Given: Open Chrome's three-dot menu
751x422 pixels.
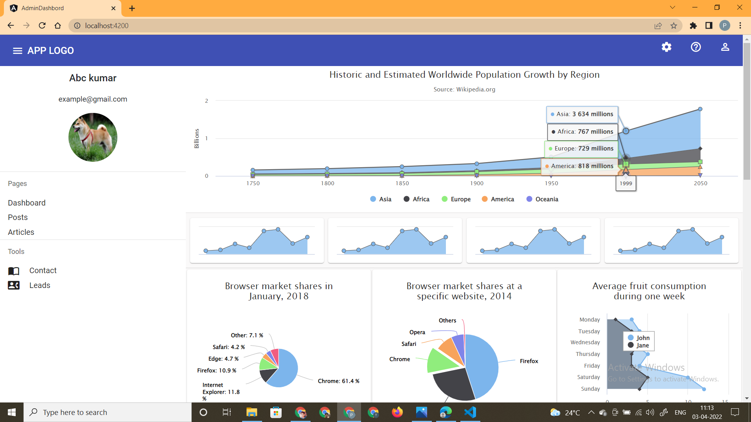Looking at the screenshot, I should [740, 26].
